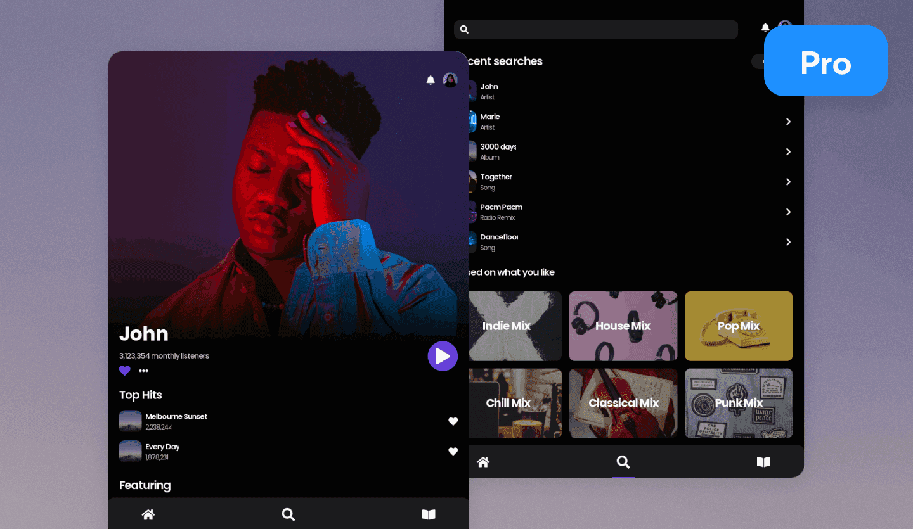
Task: Open the 3000 days row's chevron arrow
Action: [788, 152]
